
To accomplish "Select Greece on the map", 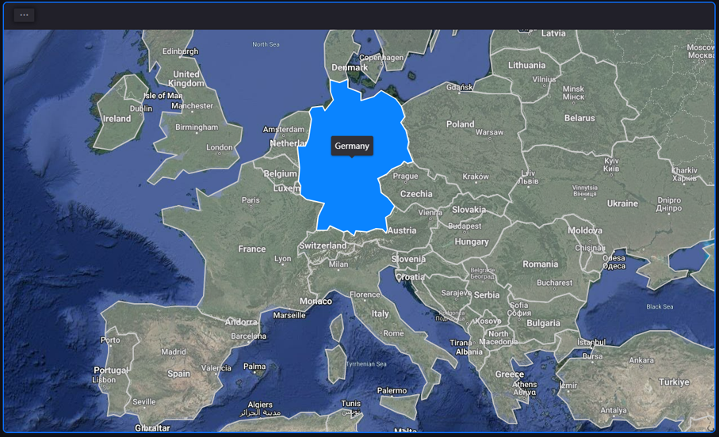I will click(510, 374).
